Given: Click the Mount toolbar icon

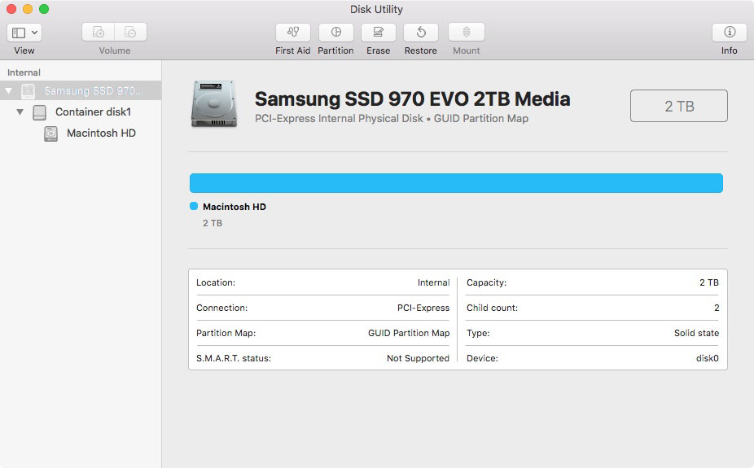Looking at the screenshot, I should pos(466,33).
